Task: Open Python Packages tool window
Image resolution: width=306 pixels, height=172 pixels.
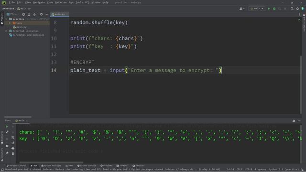Action: pyautogui.click(x=51, y=166)
